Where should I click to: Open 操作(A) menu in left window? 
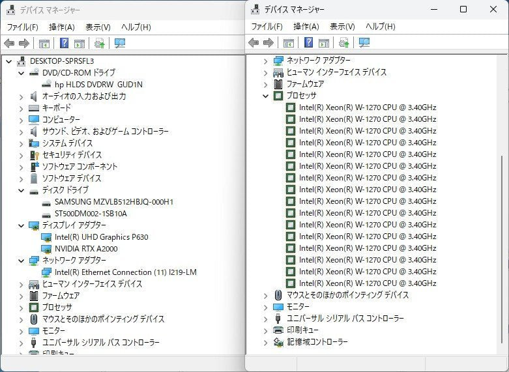(x=62, y=27)
